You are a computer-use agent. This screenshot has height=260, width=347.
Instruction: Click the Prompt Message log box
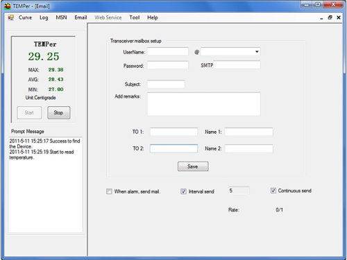point(45,184)
